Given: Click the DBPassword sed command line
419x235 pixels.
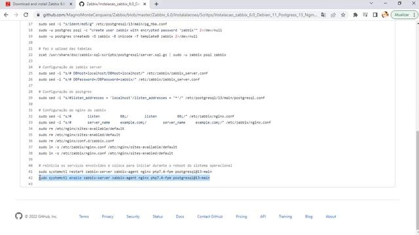Looking at the screenshot, I should pos(119,80).
